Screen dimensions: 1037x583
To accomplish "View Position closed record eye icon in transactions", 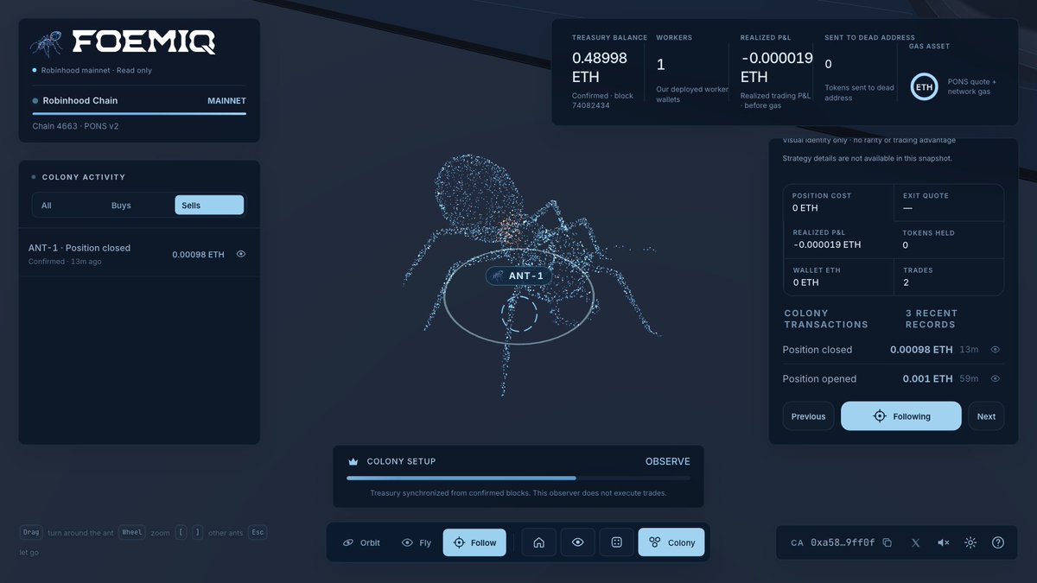I will pos(995,350).
